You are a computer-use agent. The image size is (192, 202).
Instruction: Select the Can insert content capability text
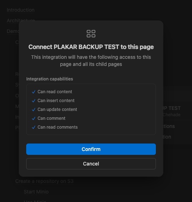pyautogui.click(x=56, y=101)
